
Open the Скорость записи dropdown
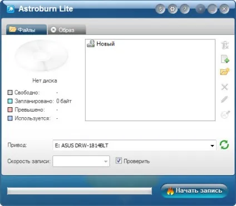[81, 161]
